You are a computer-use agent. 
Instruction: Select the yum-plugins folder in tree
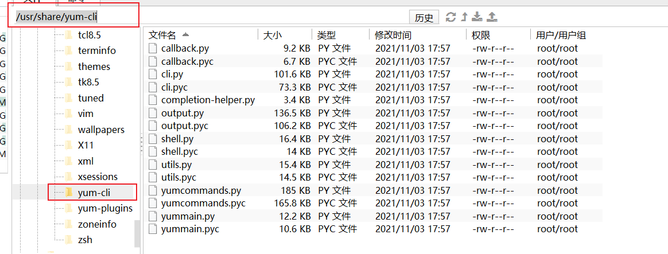tap(105, 208)
